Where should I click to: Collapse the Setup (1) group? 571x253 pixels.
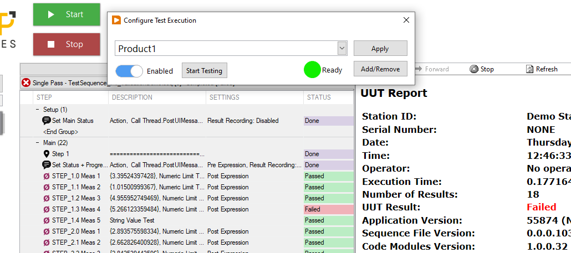(x=38, y=110)
